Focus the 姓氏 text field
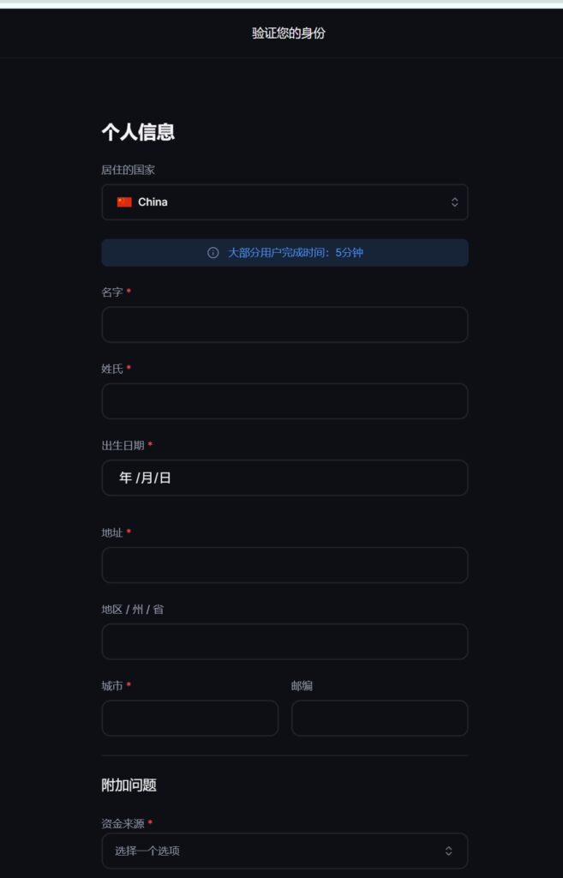The image size is (563, 878). tap(284, 401)
